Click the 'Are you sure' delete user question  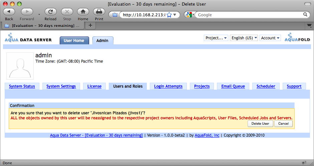[78, 113]
